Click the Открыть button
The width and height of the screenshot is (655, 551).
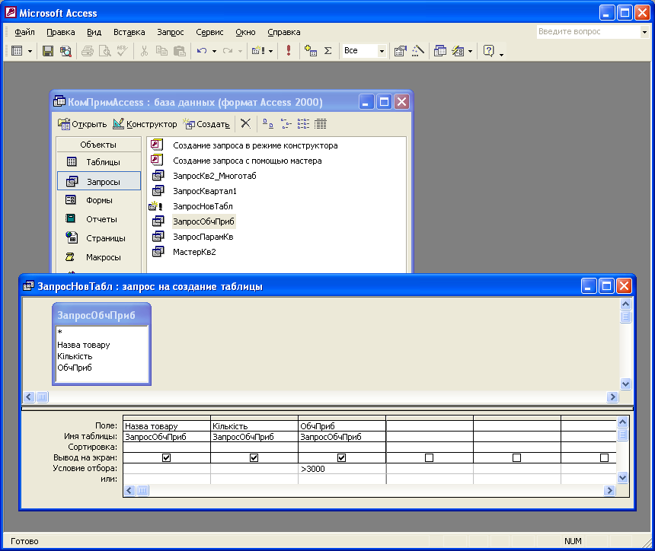pyautogui.click(x=82, y=124)
